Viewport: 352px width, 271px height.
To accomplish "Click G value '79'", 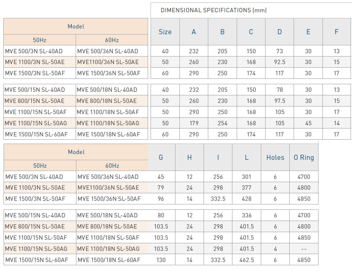I will [x=161, y=188].
